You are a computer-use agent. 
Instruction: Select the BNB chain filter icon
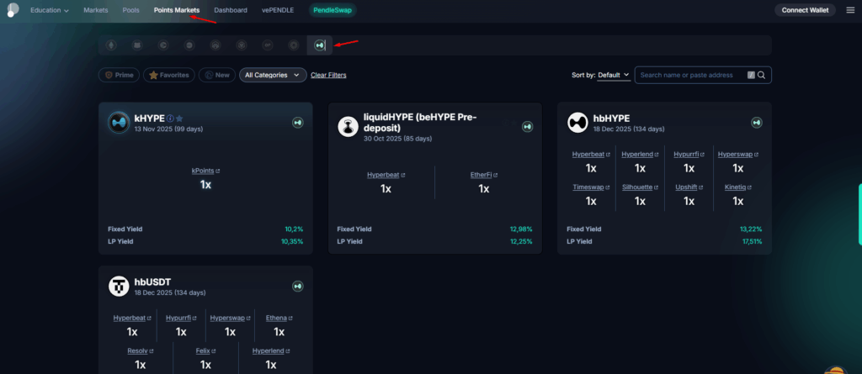(242, 45)
